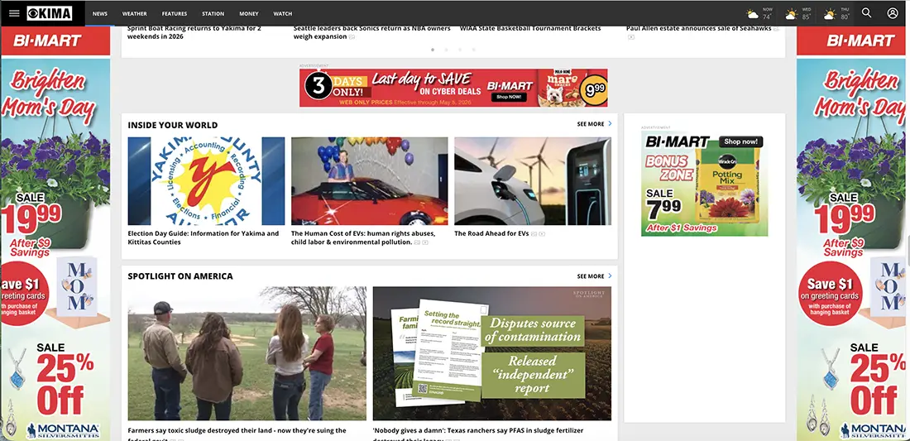
Task: Open the Weather menu item
Action: [x=134, y=13]
